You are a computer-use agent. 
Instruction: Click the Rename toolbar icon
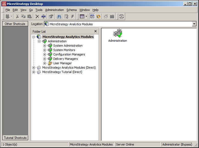coord(43,16)
